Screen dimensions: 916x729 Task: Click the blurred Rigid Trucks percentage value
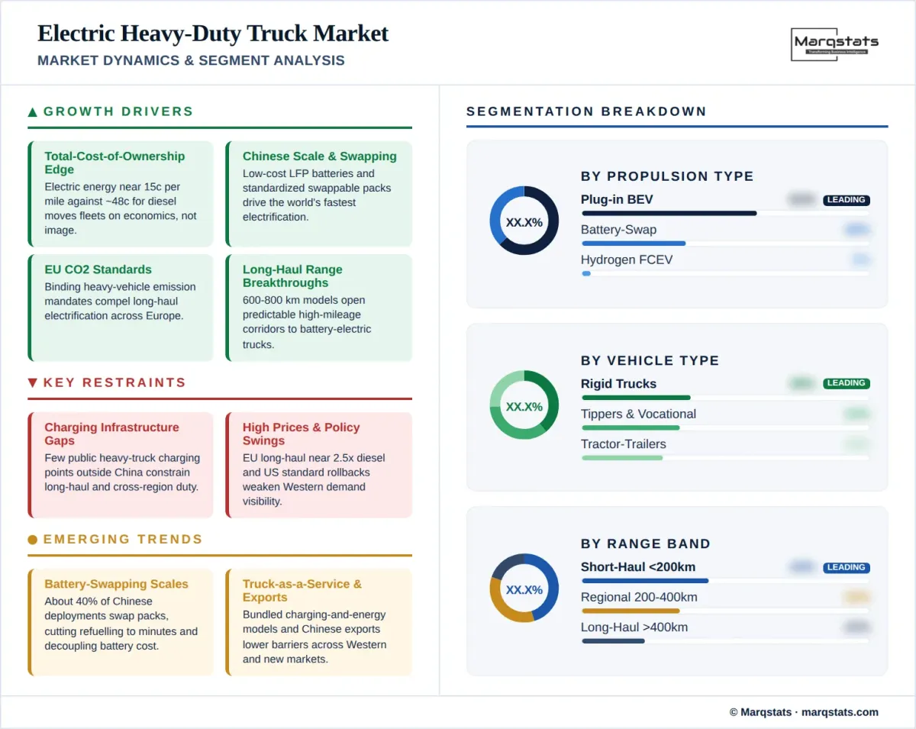[x=802, y=383]
